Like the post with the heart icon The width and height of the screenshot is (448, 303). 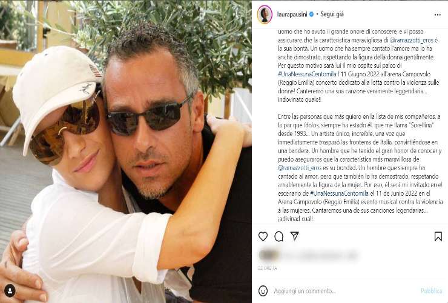pyautogui.click(x=263, y=236)
